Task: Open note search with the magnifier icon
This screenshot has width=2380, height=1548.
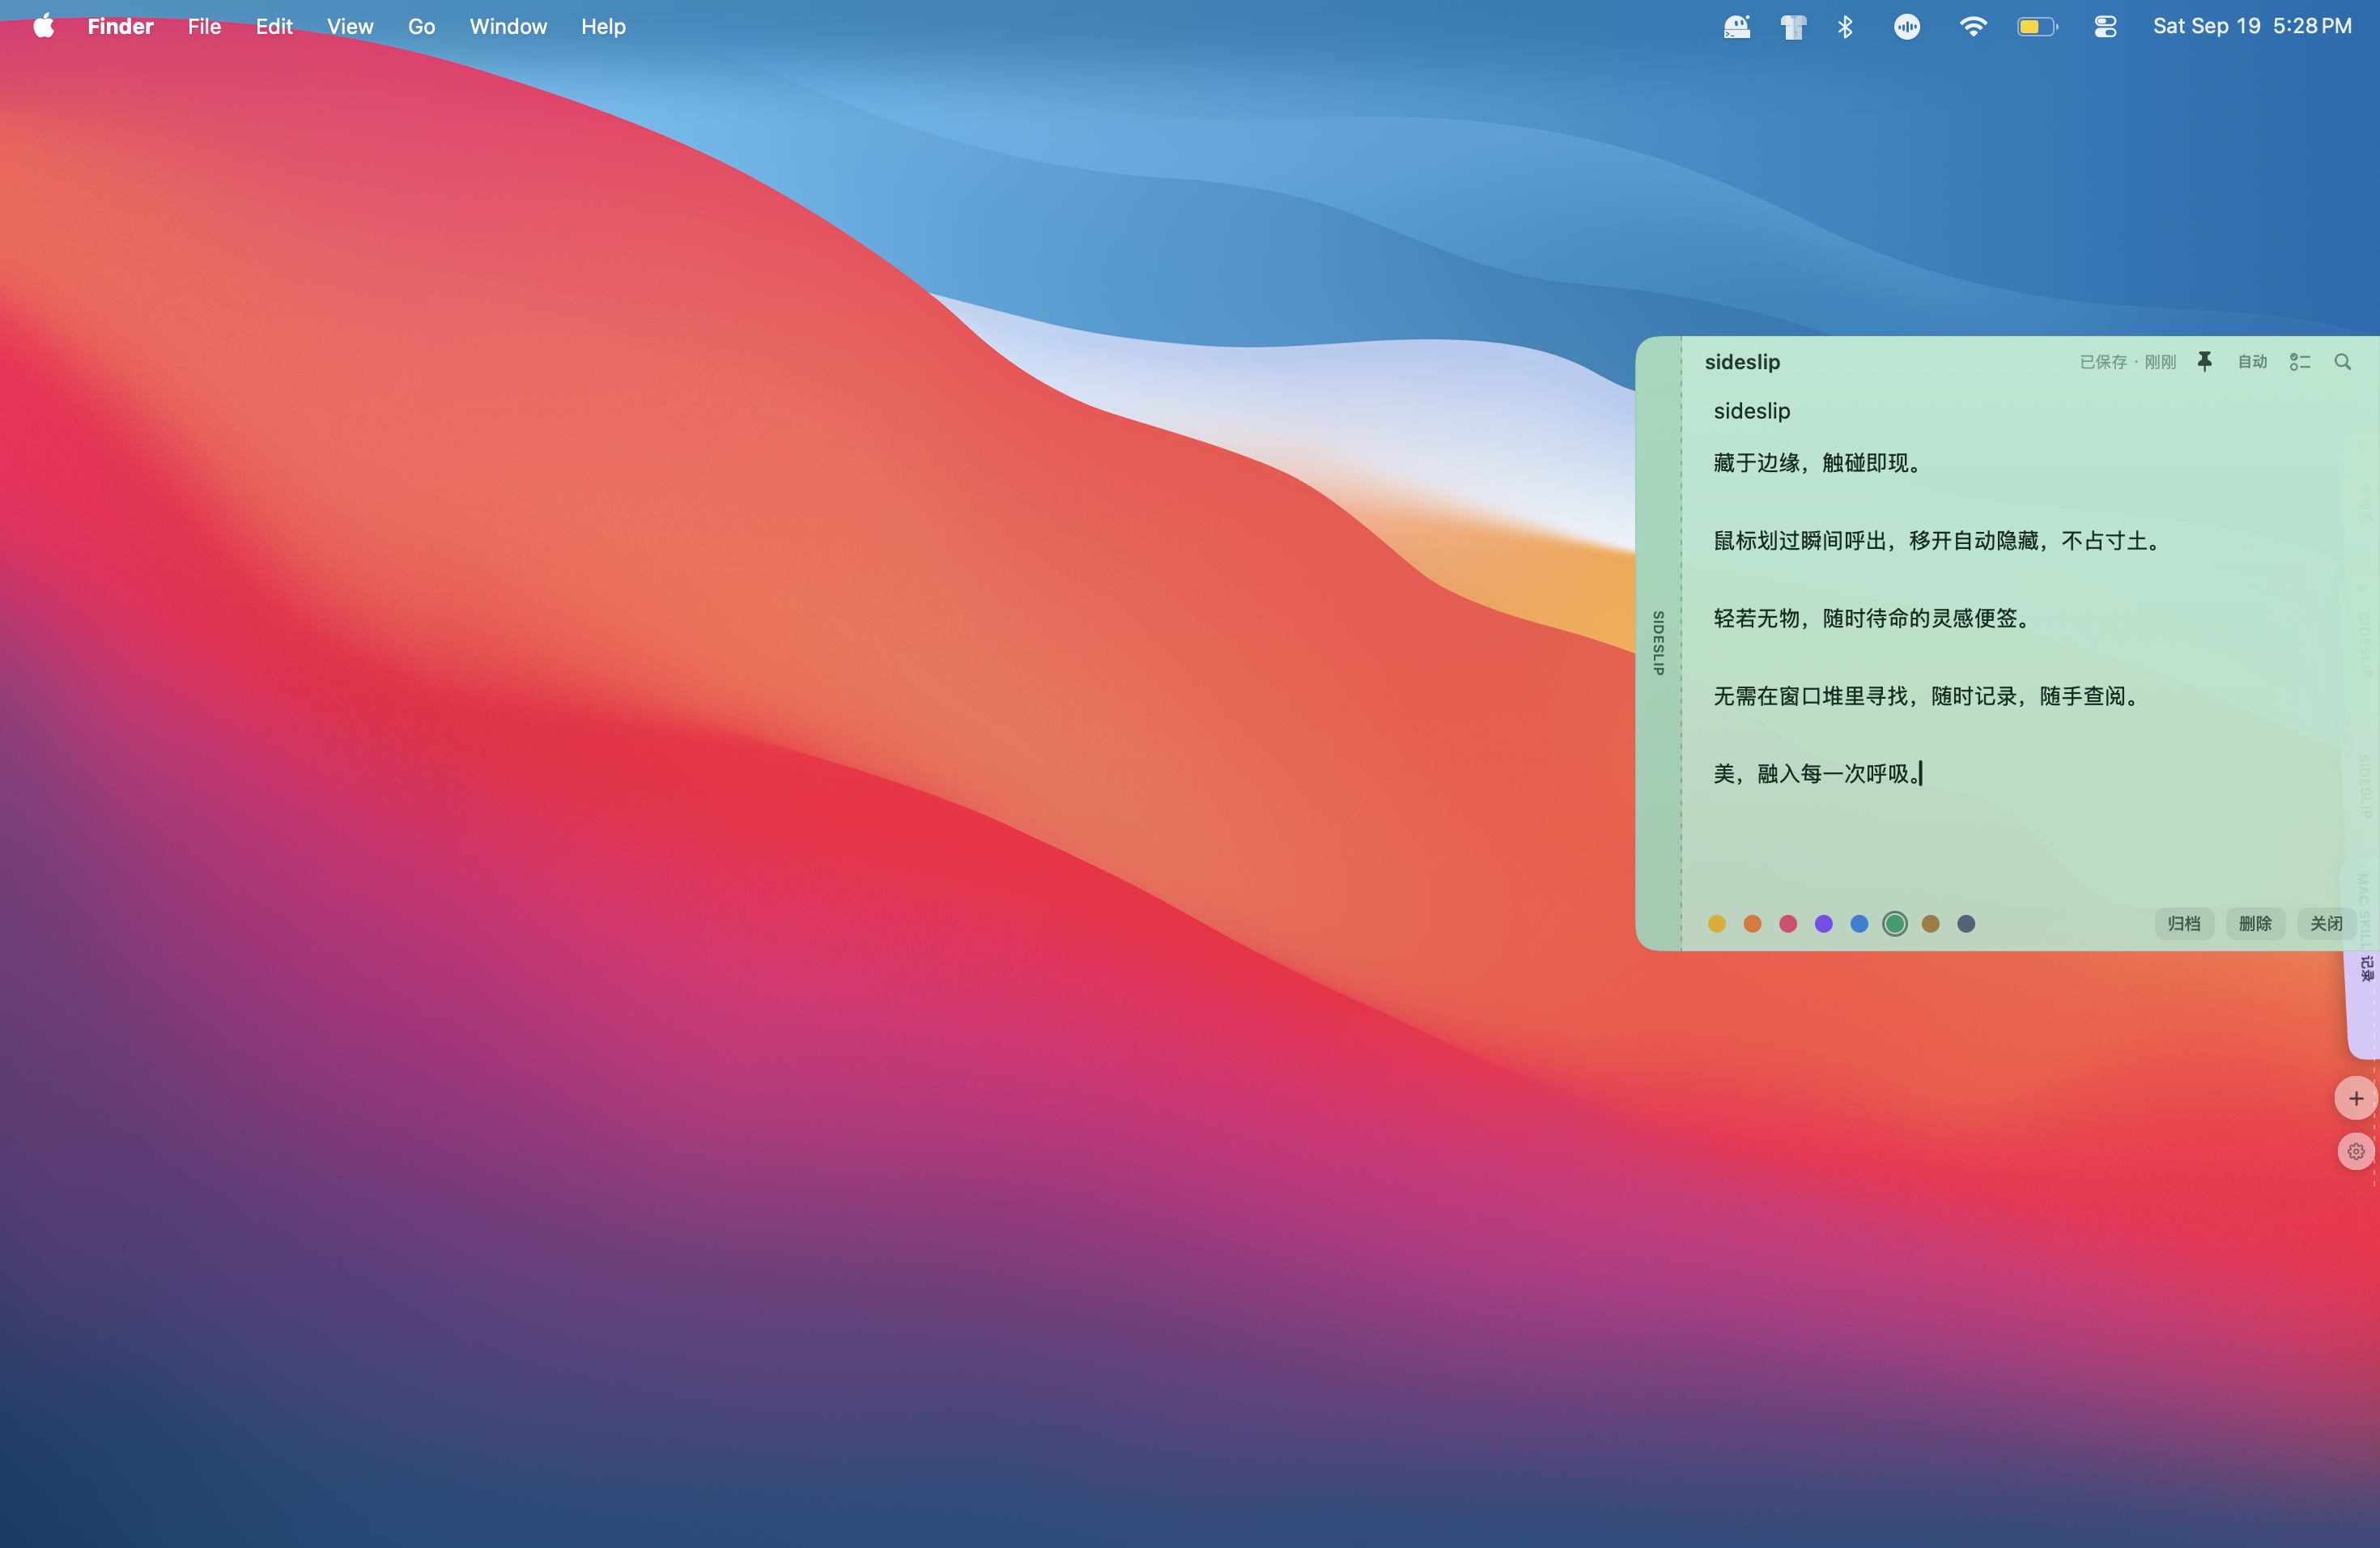Action: (x=2342, y=362)
